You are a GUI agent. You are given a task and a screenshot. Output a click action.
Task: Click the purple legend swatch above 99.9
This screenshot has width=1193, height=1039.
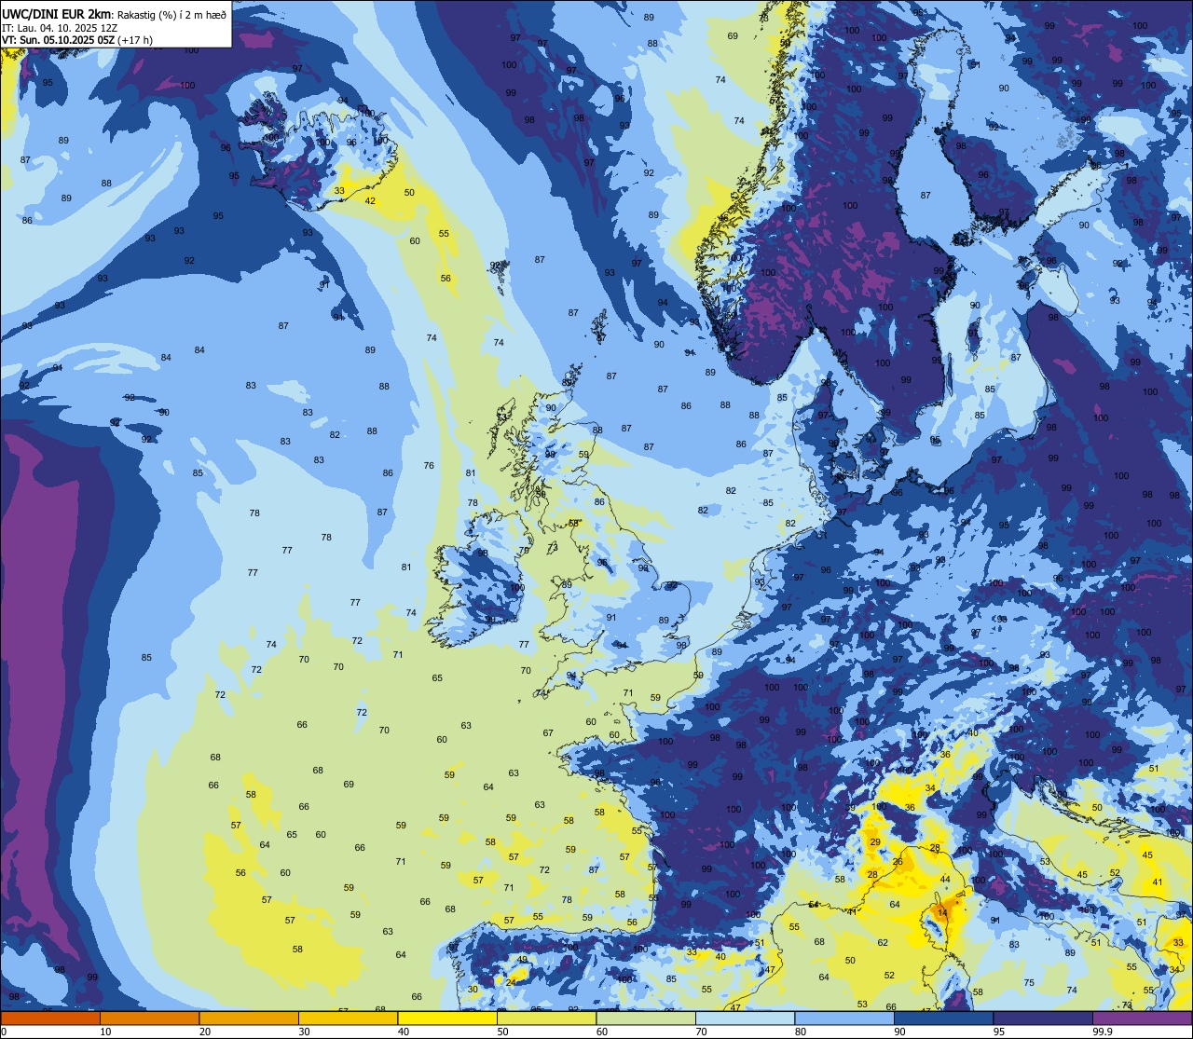[1142, 1018]
